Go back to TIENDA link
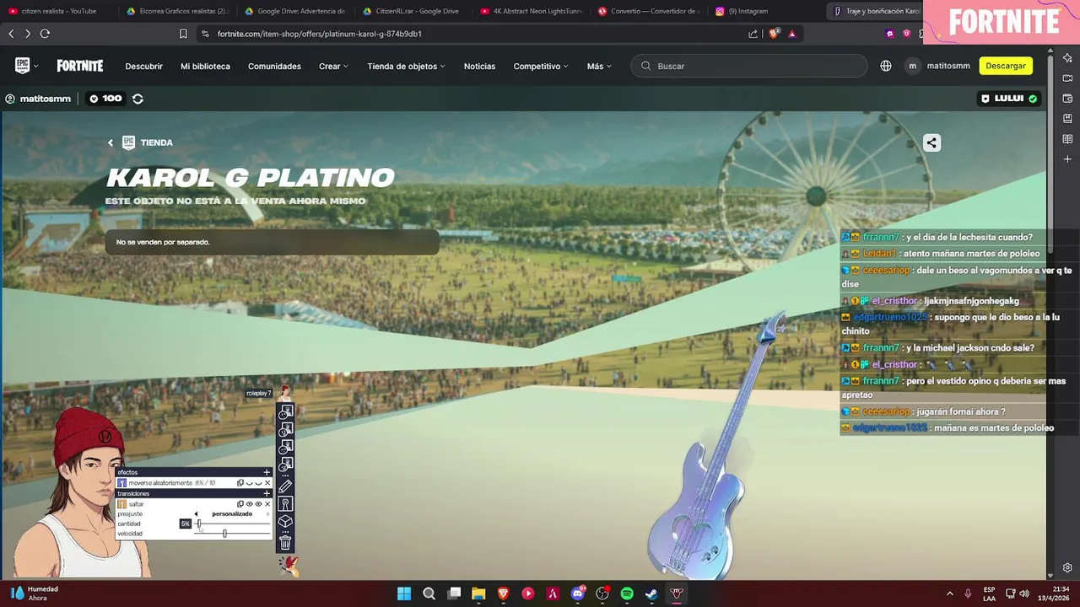 coord(140,142)
